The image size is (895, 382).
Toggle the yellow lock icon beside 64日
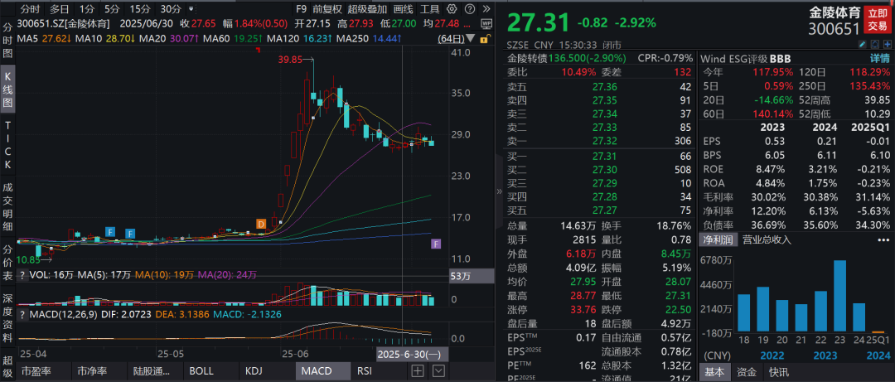(x=485, y=39)
